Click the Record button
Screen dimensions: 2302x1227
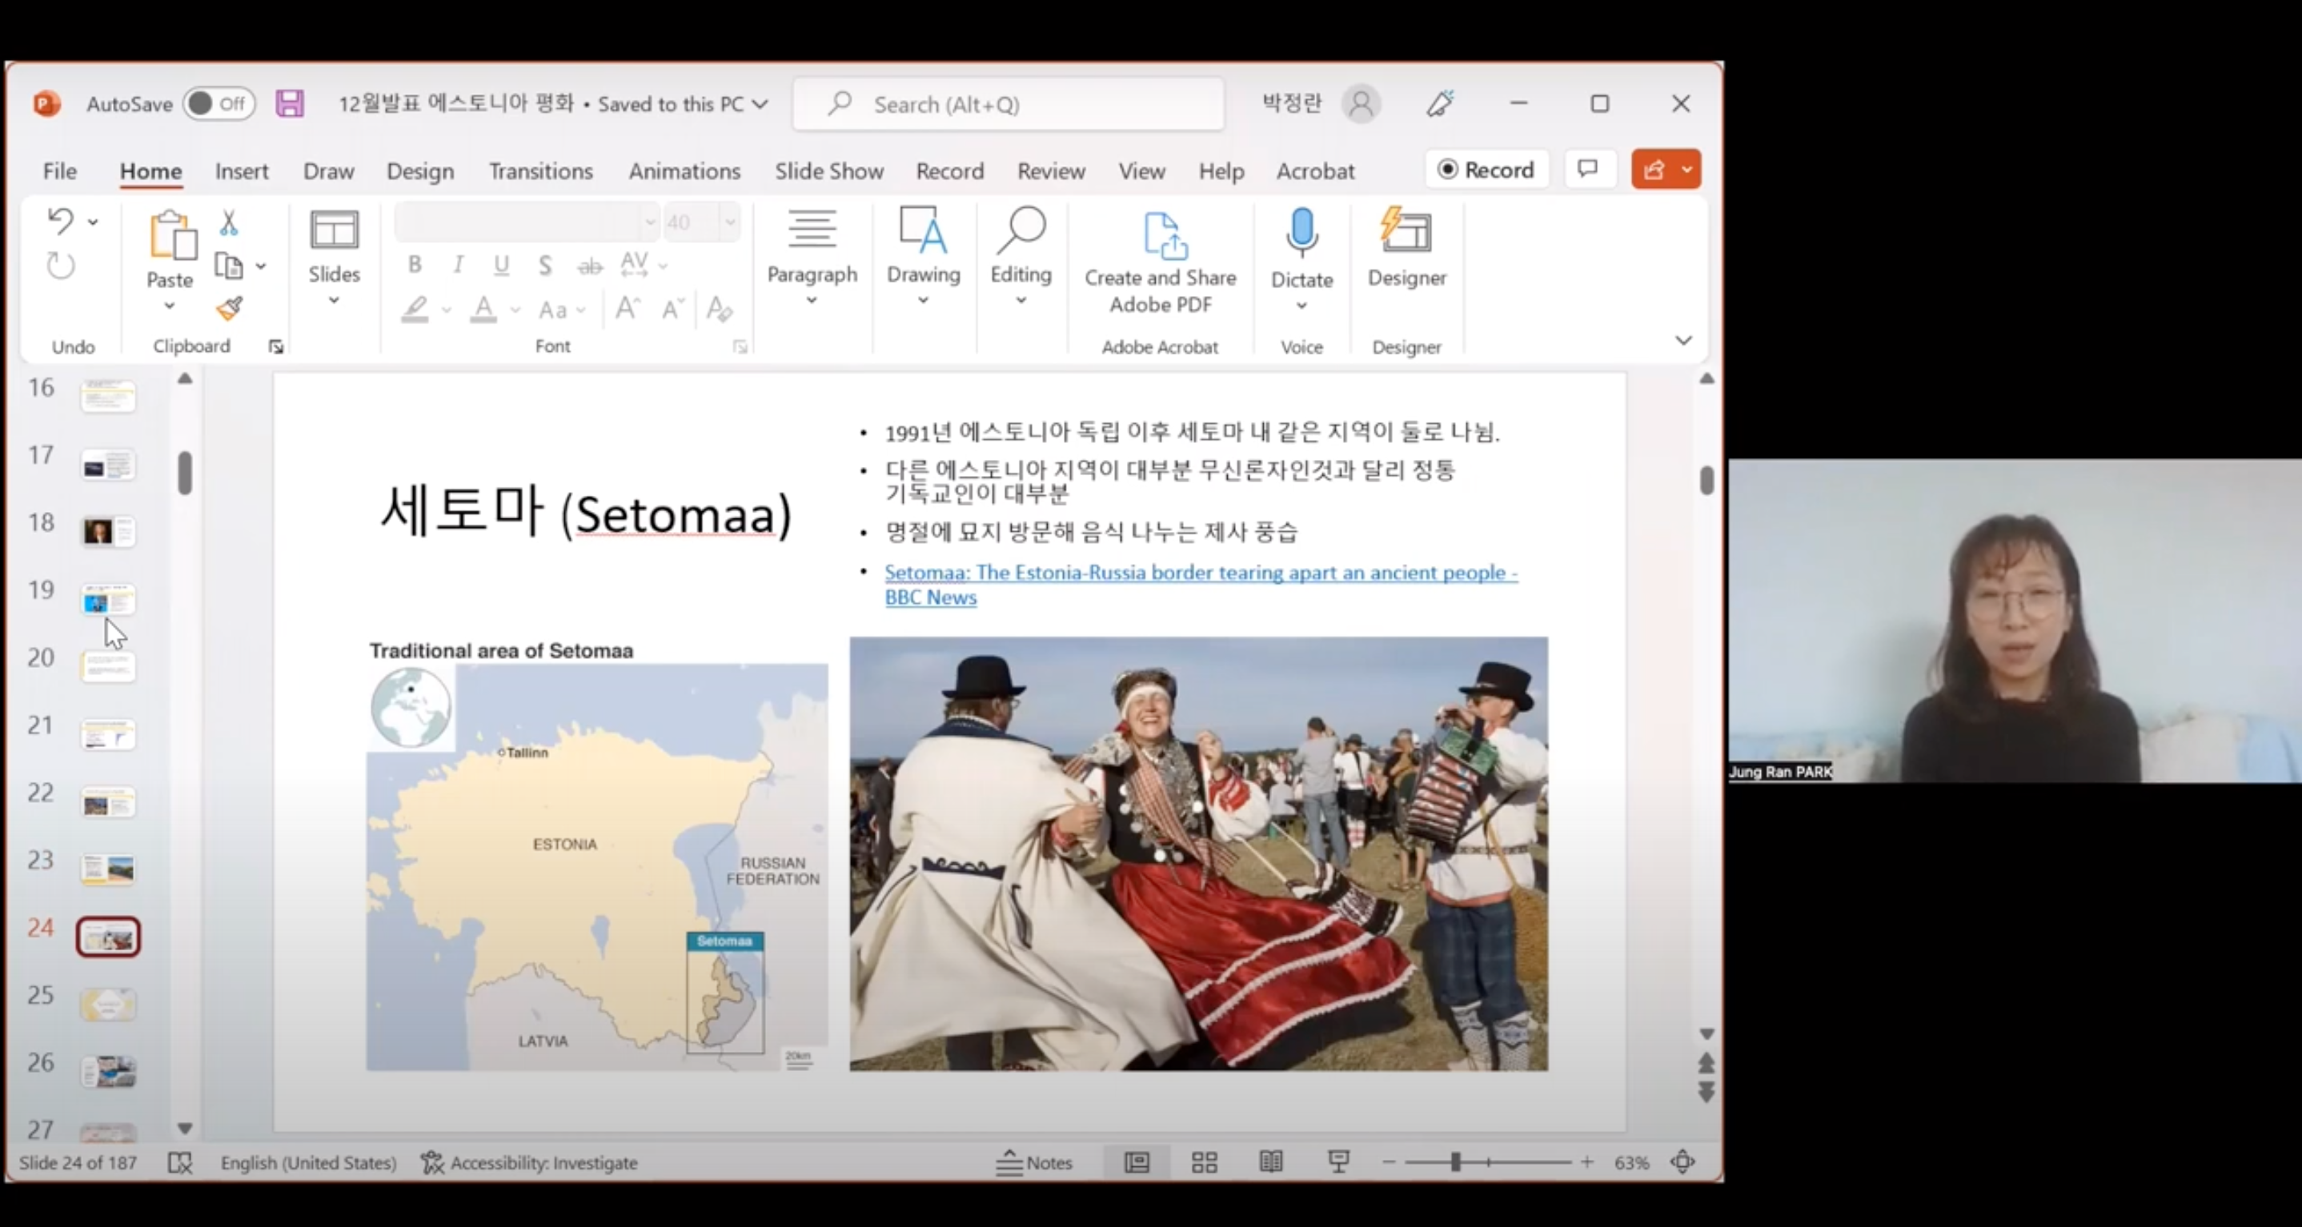click(1486, 170)
